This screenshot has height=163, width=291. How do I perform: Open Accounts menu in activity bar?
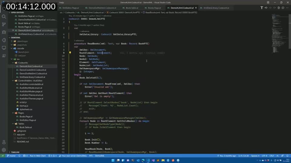[4, 142]
